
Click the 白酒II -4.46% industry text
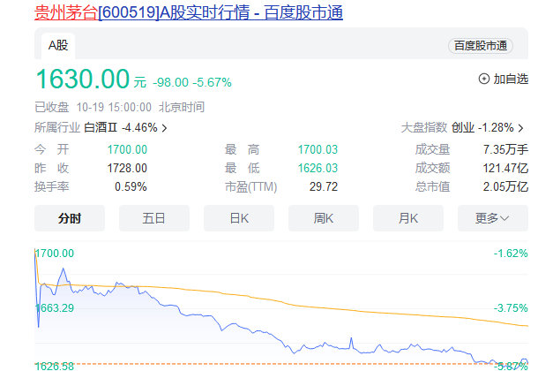(121, 127)
